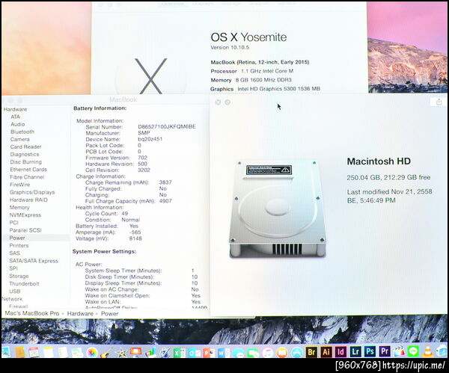This screenshot has width=449, height=373.
Task: Launch Photos from the Dock
Action: coord(92,352)
